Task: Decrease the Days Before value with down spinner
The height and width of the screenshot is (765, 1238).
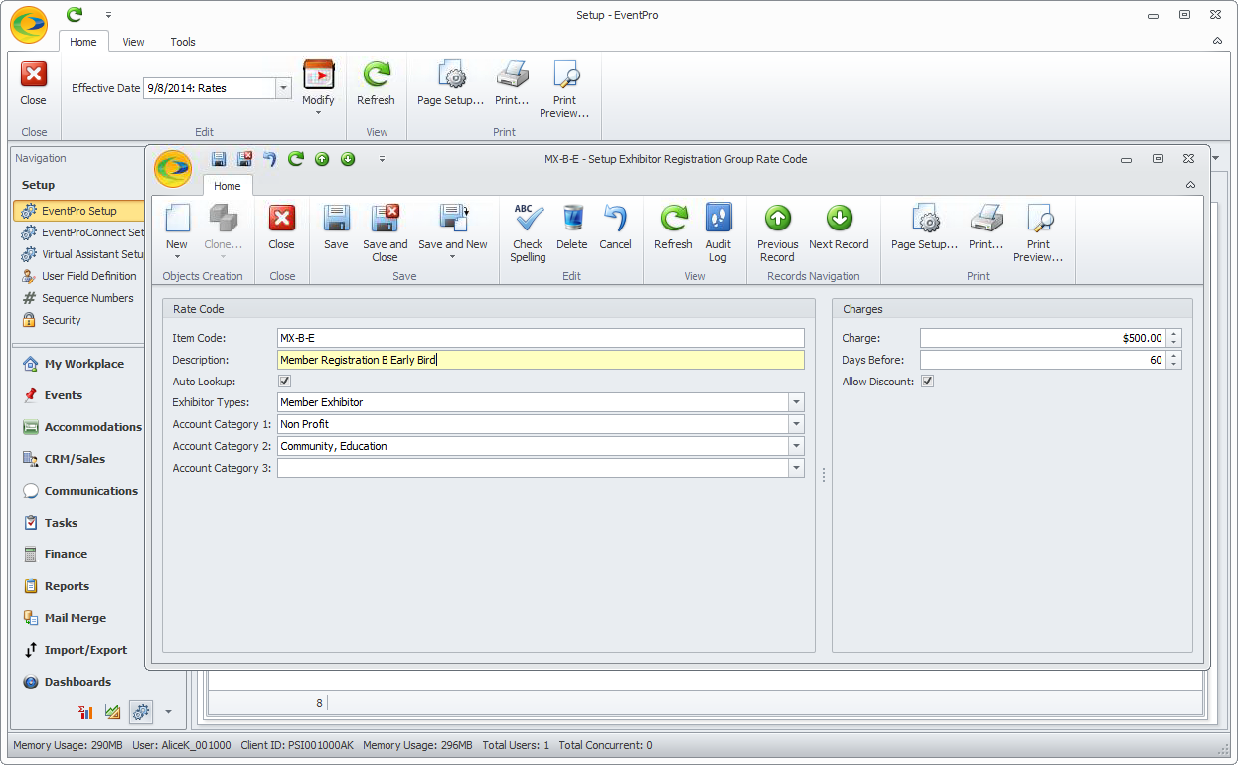Action: pyautogui.click(x=1174, y=364)
